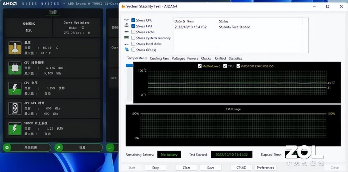Disable the Stress CPU checkbox

click(x=133, y=20)
